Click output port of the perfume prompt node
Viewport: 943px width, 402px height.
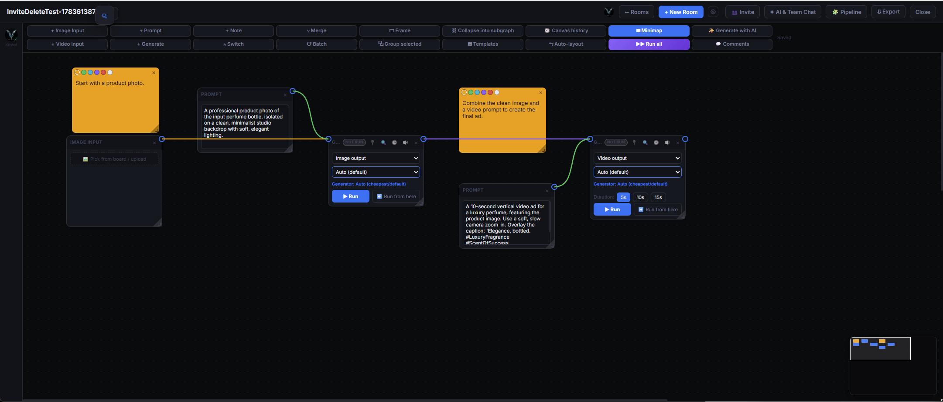[293, 91]
